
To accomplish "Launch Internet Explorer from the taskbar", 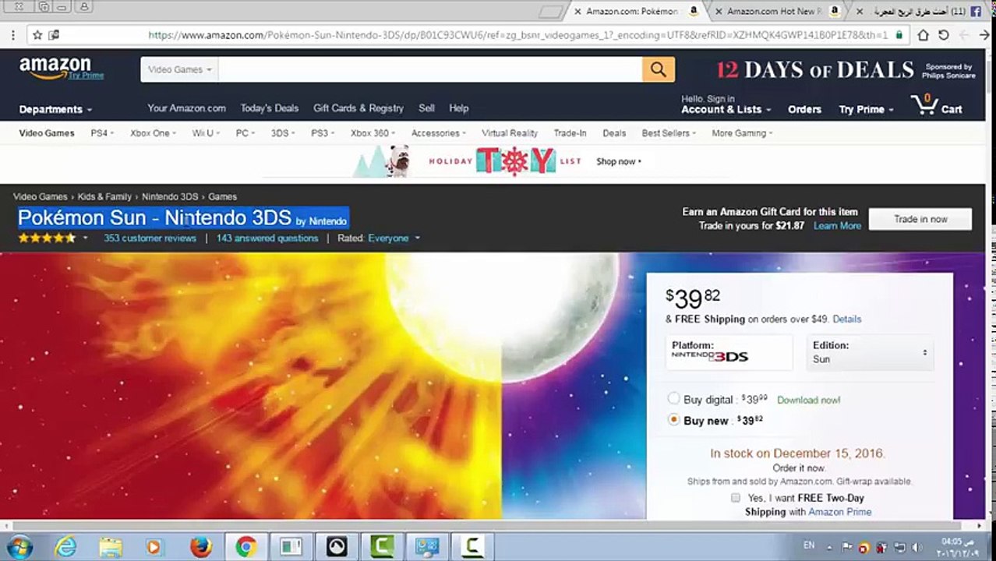I will 65,547.
